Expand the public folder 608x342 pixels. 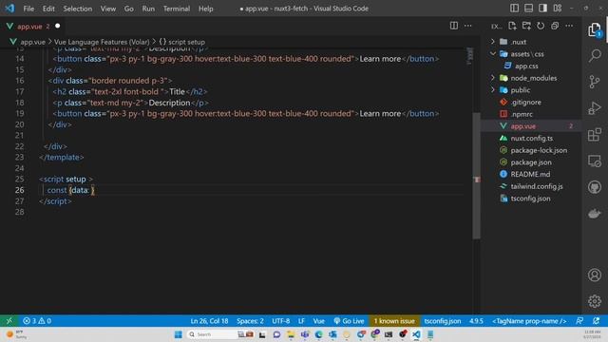click(531, 89)
